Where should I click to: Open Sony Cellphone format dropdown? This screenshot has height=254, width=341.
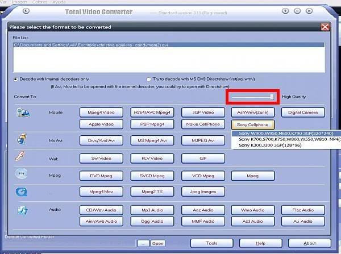click(252, 125)
